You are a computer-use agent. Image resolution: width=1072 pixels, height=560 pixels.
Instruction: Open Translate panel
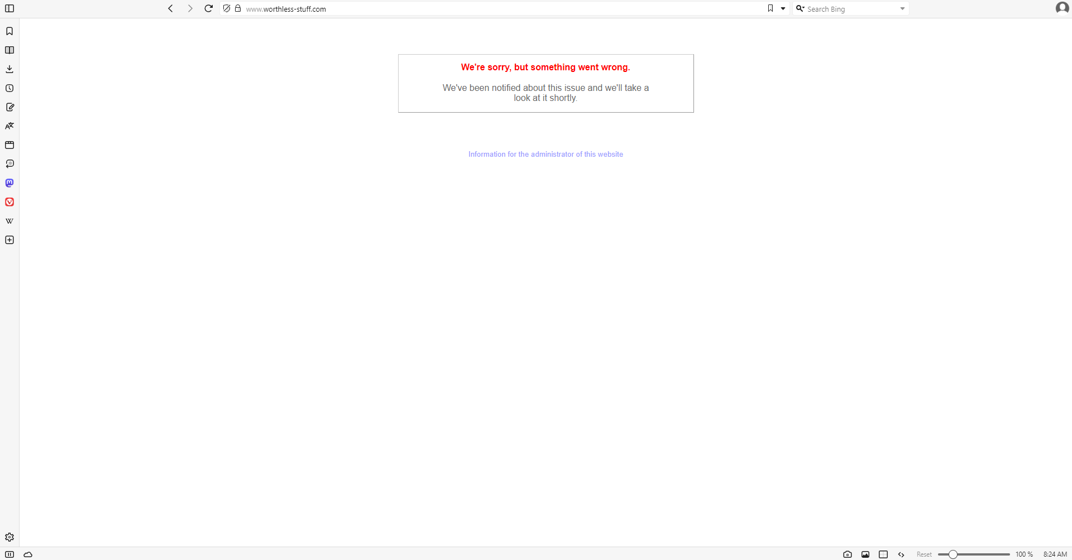9,126
